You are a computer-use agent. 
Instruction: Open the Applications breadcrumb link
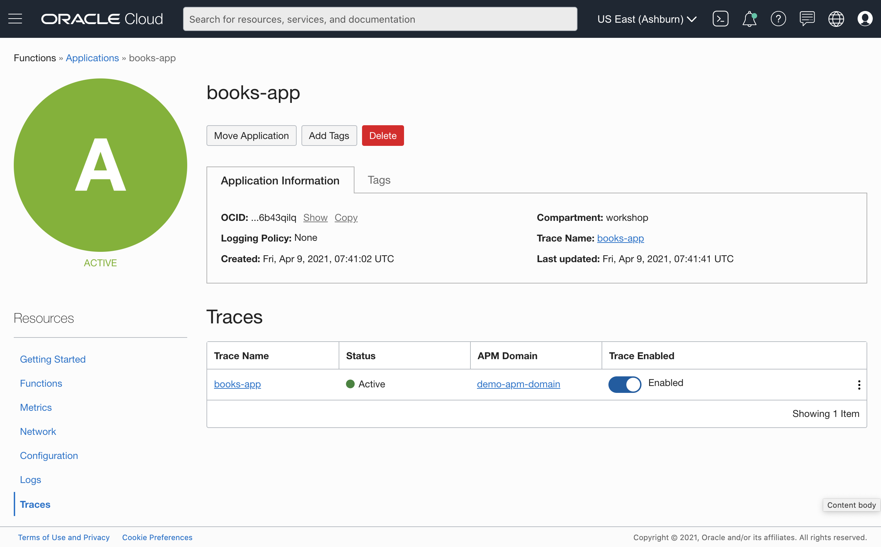pos(92,58)
